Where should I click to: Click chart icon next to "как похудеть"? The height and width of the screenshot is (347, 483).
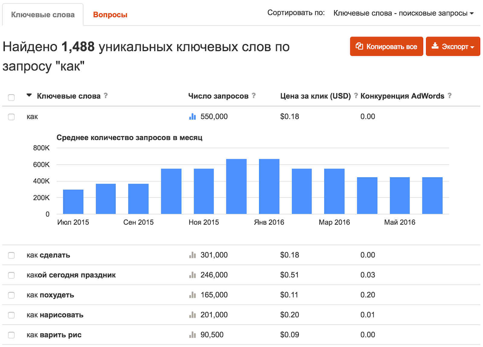pos(192,295)
